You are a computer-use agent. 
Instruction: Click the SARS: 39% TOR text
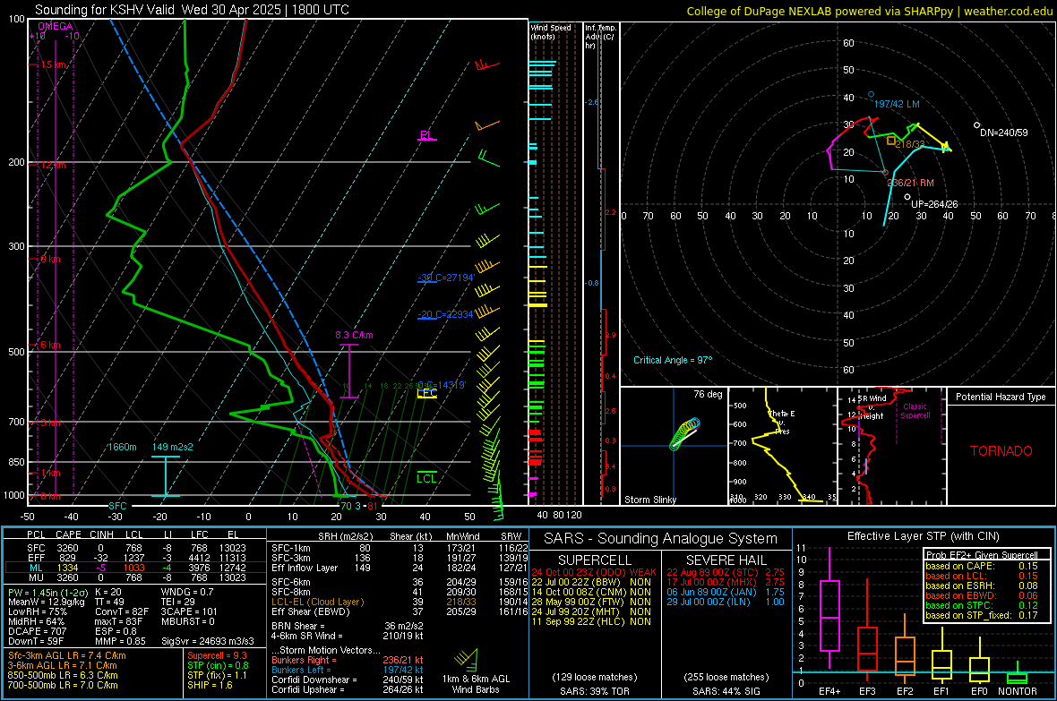[594, 691]
